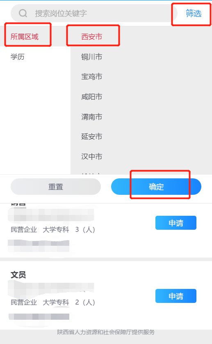Apply for the first listed job
The height and width of the screenshot is (344, 212).
click(176, 223)
